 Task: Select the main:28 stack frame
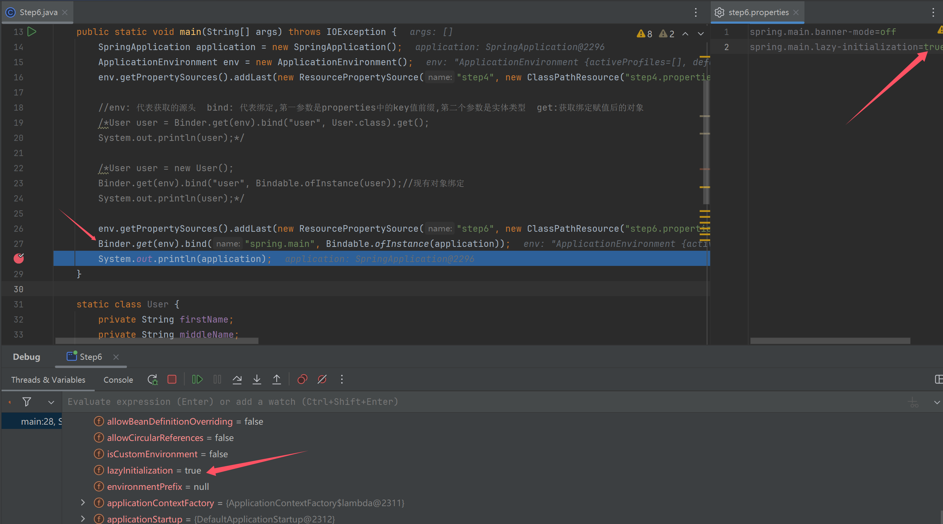(32, 422)
